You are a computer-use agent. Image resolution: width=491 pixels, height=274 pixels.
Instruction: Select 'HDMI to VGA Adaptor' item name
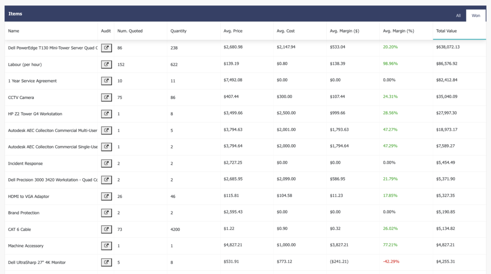pos(29,196)
